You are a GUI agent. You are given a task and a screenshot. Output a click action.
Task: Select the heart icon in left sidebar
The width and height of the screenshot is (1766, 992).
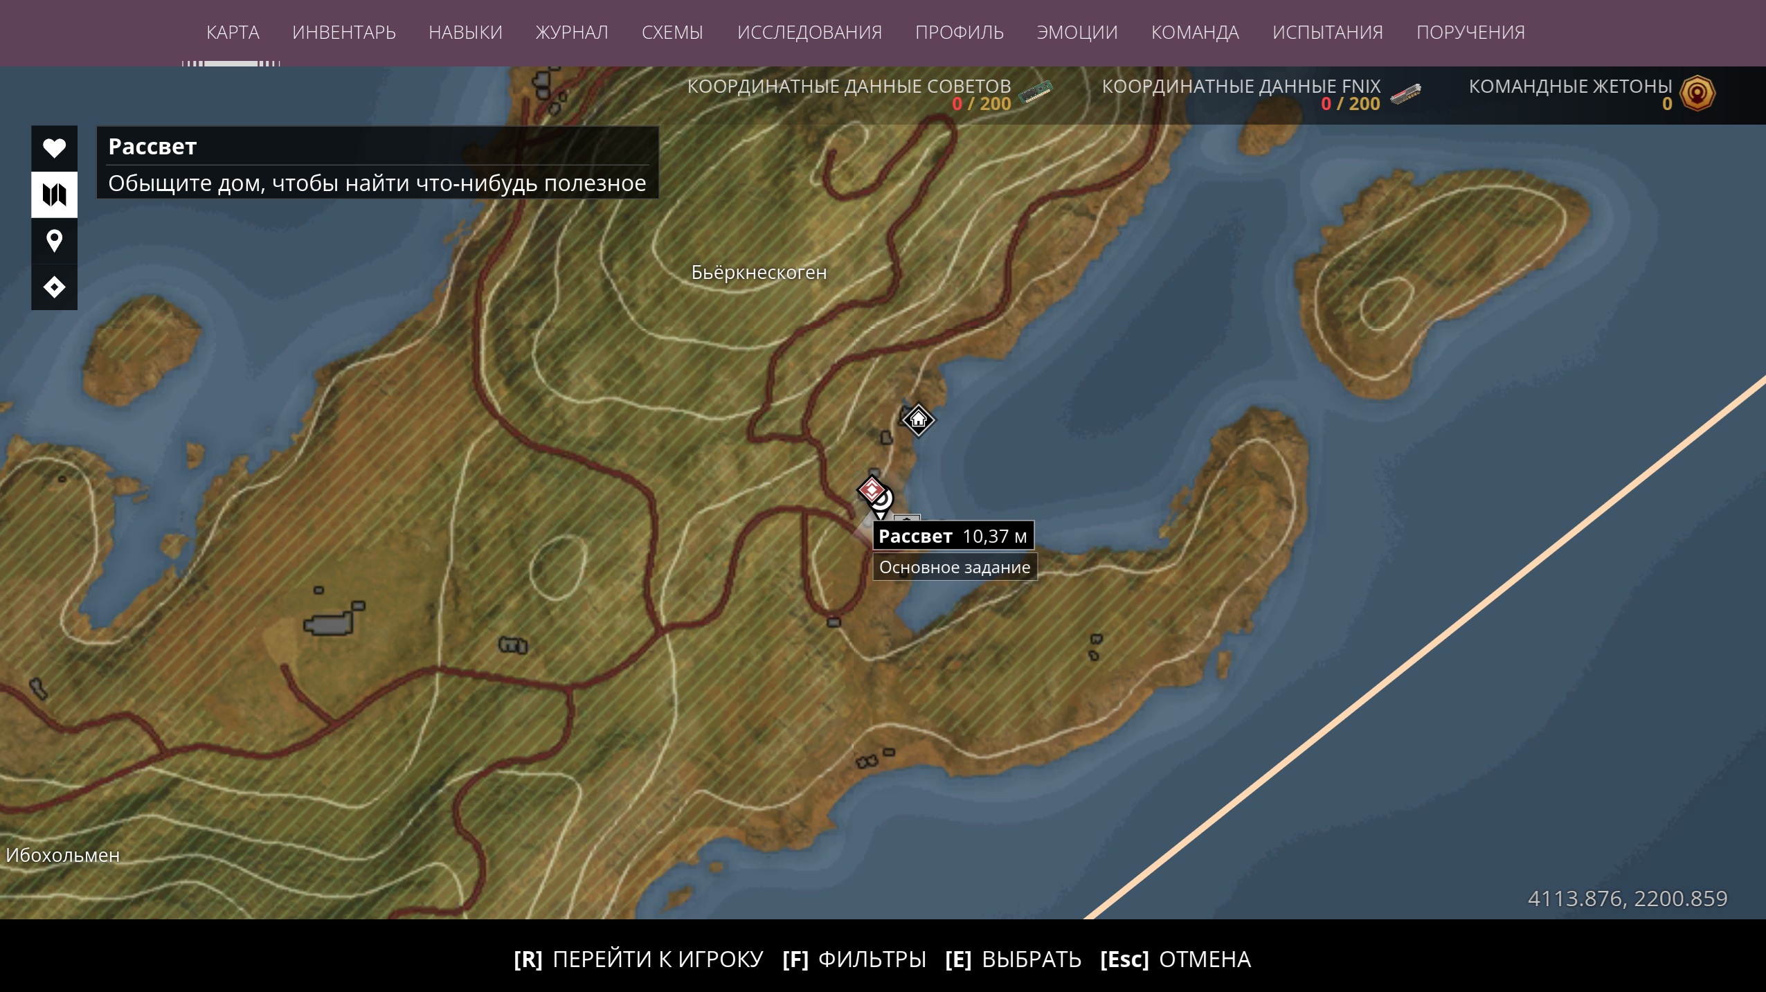(x=54, y=148)
